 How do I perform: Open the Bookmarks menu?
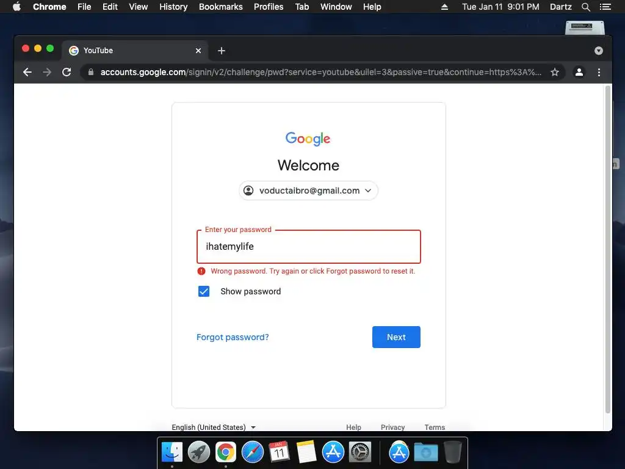(x=221, y=7)
